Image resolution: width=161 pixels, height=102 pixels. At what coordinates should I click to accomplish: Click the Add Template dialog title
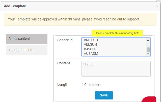point(15,6)
